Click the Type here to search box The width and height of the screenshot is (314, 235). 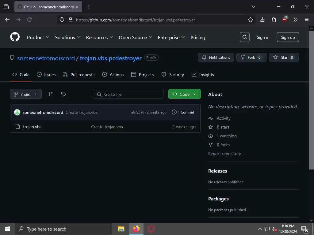[x=63, y=229]
